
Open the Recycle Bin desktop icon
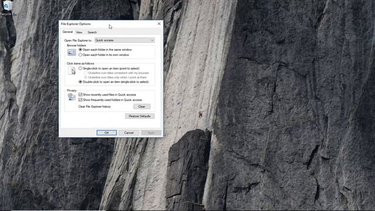point(7,8)
